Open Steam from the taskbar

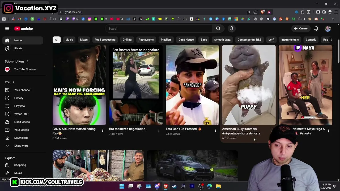[x=174, y=186]
